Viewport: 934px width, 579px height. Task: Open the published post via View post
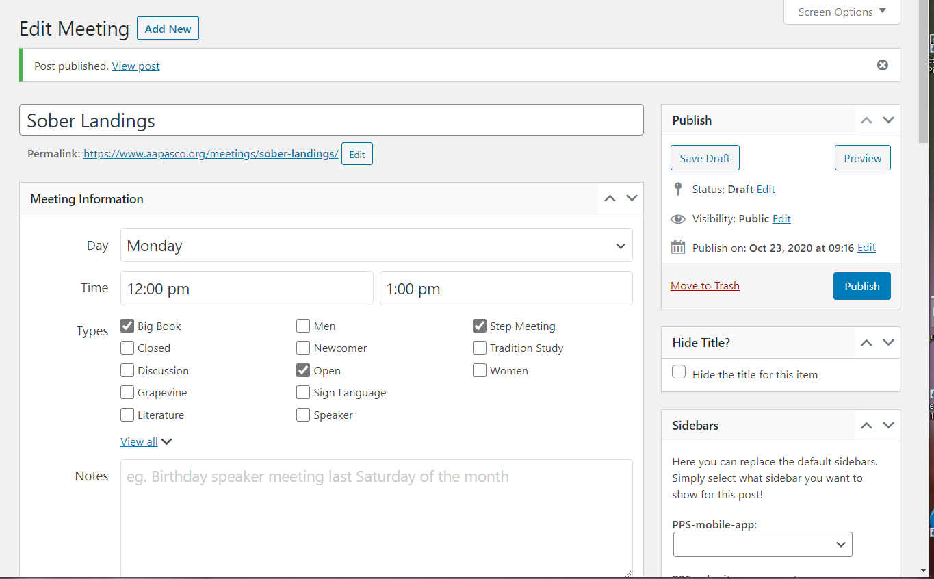pyautogui.click(x=135, y=66)
